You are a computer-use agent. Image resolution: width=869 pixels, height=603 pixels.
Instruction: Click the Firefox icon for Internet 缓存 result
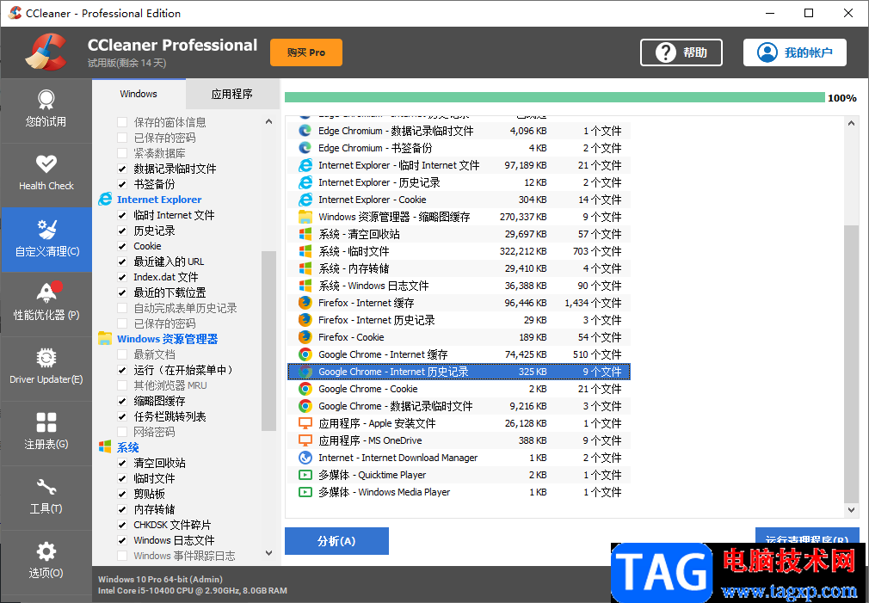click(x=305, y=303)
